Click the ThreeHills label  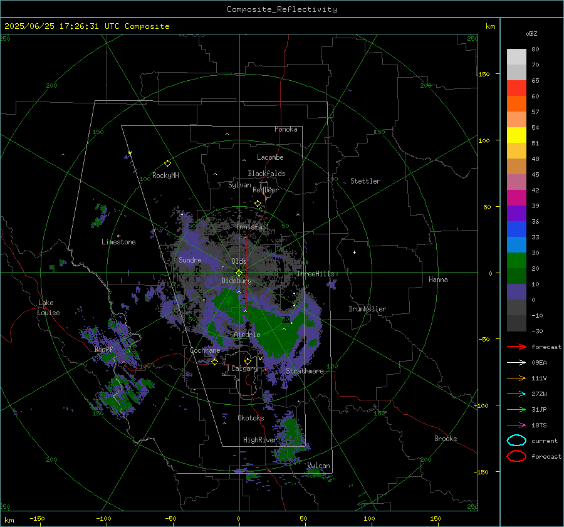315,274
